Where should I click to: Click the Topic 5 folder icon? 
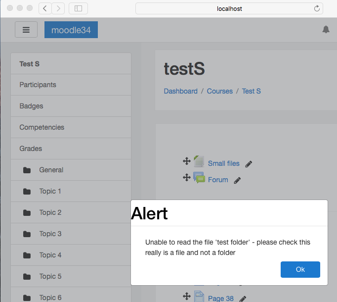(27, 276)
